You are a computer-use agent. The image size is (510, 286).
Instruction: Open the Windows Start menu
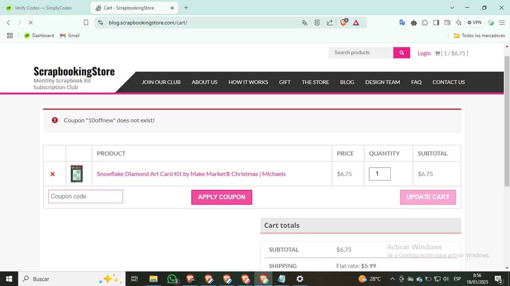click(9, 279)
